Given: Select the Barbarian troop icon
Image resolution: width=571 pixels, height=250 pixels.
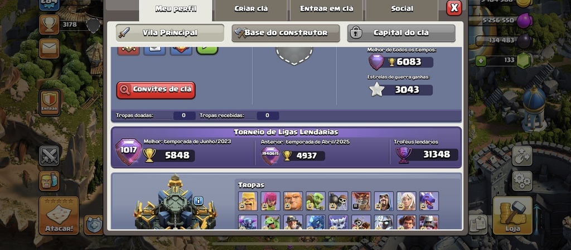Looking at the screenshot, I should coord(248,201).
